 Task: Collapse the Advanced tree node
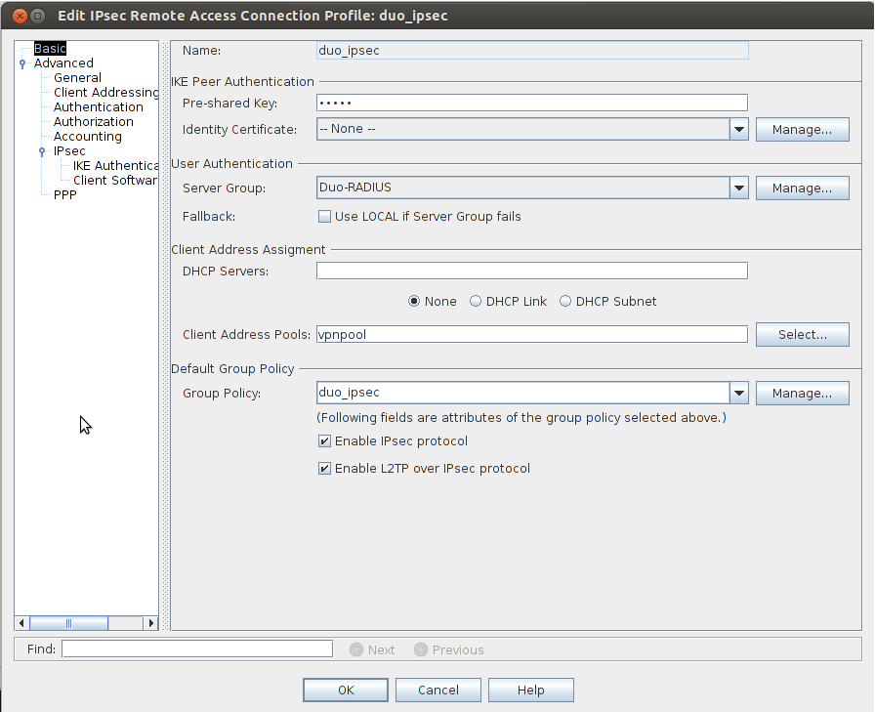pyautogui.click(x=21, y=63)
